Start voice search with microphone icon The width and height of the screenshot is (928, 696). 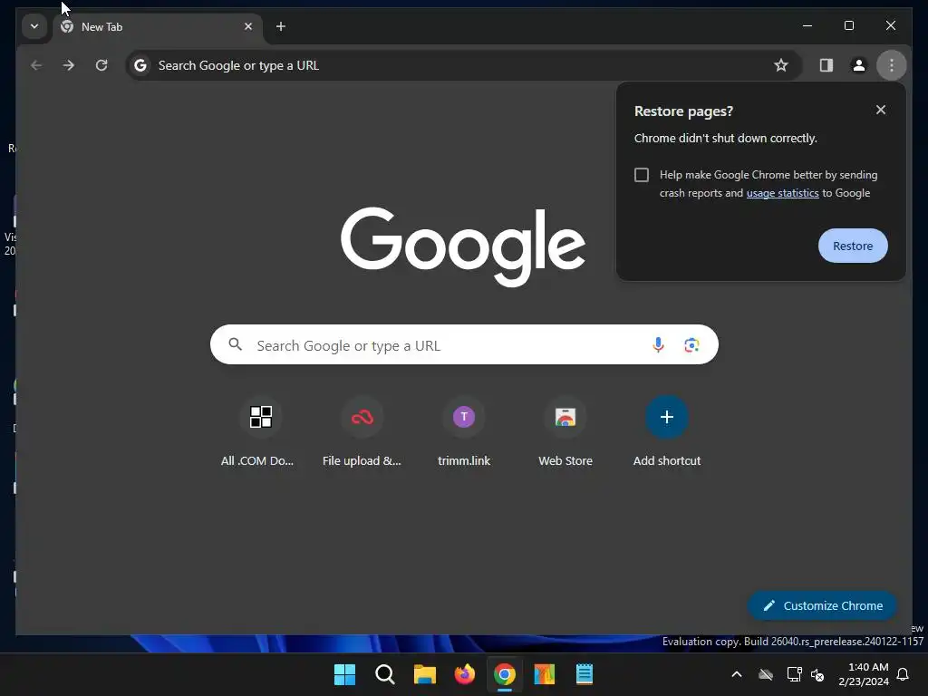pos(658,345)
